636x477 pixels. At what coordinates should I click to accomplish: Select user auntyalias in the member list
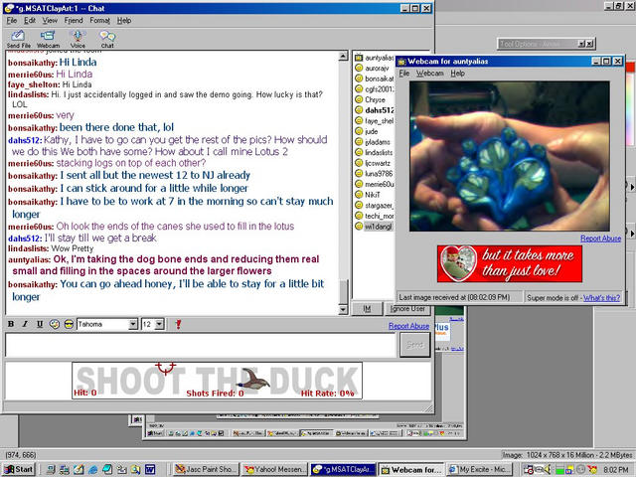click(374, 58)
